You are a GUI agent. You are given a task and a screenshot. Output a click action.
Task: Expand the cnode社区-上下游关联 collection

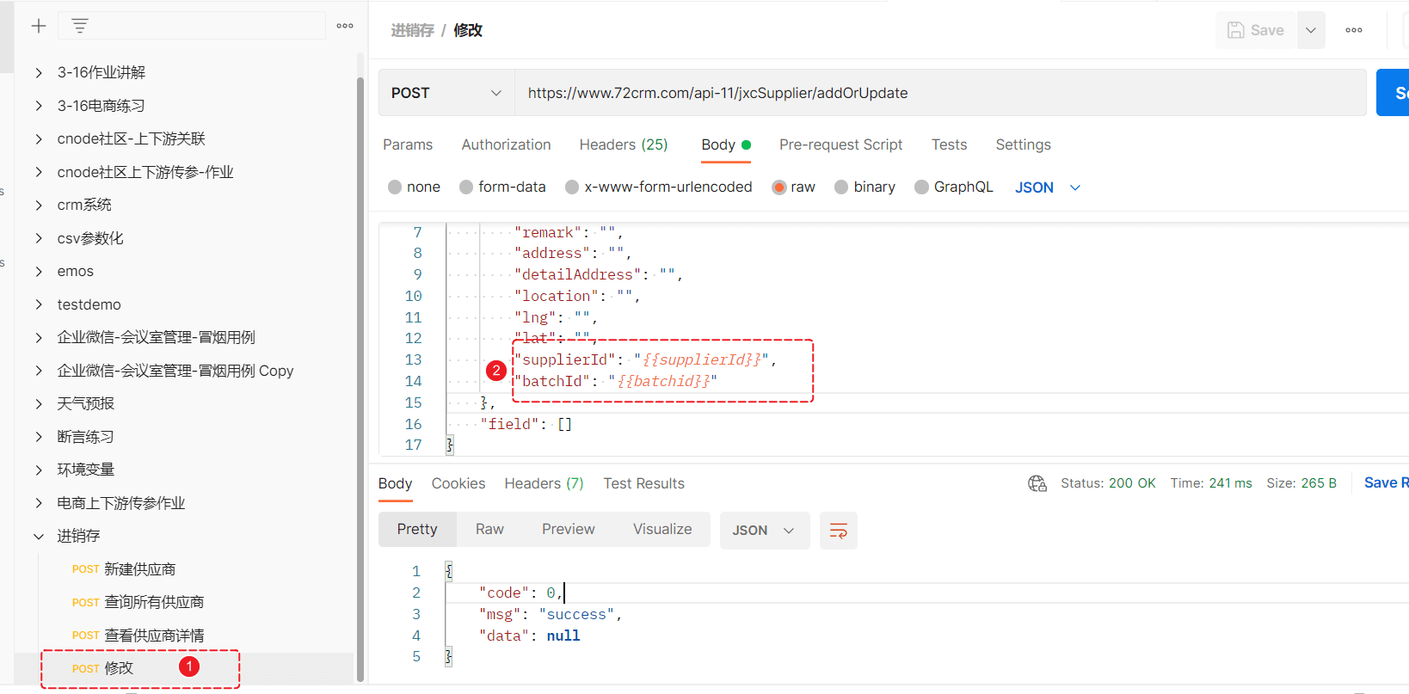(x=39, y=138)
